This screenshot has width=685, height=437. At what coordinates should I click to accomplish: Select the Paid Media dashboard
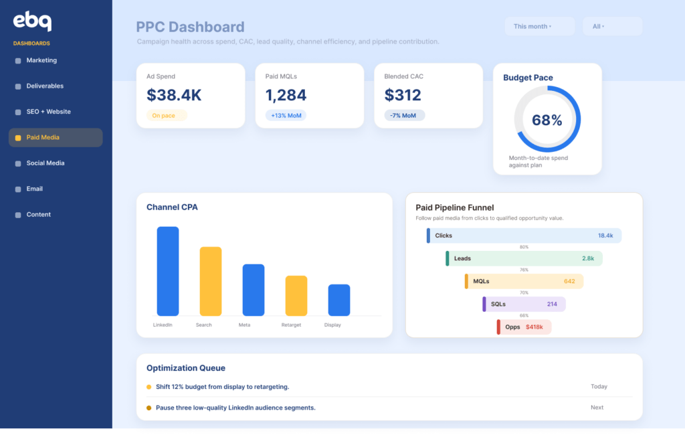coord(56,138)
